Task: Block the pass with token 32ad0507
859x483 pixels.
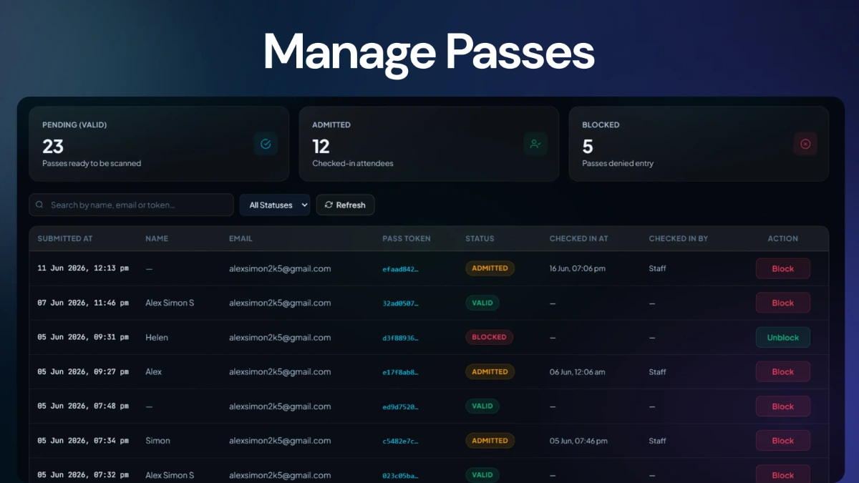Action: 783,303
